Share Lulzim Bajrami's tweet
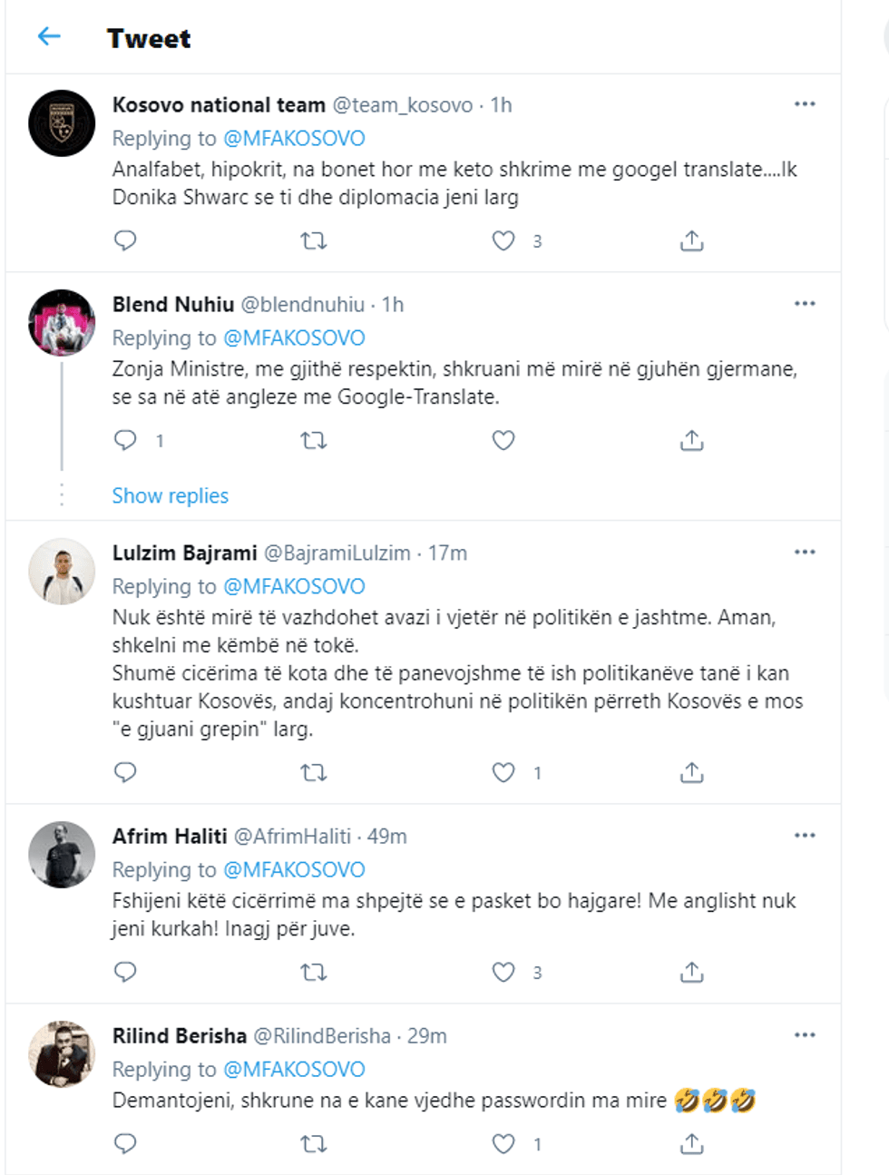The height and width of the screenshot is (1175, 889). [x=691, y=773]
